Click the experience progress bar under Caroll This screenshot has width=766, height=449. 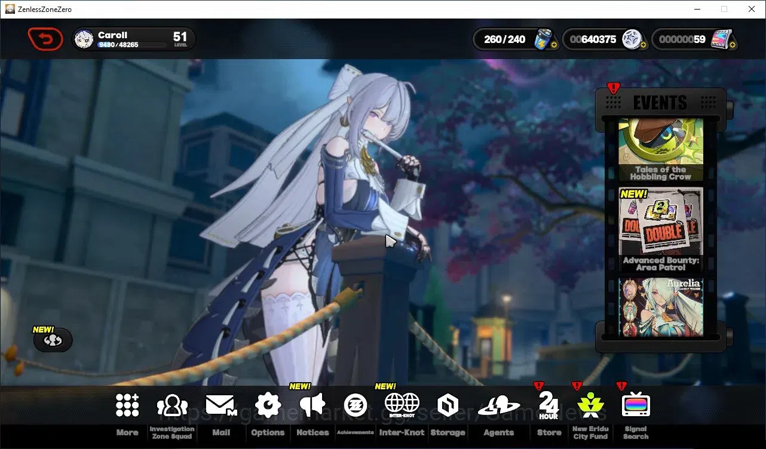pyautogui.click(x=133, y=45)
